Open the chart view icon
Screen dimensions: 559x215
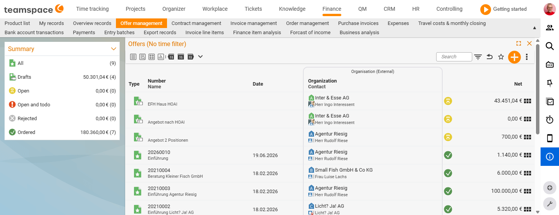(x=161, y=57)
